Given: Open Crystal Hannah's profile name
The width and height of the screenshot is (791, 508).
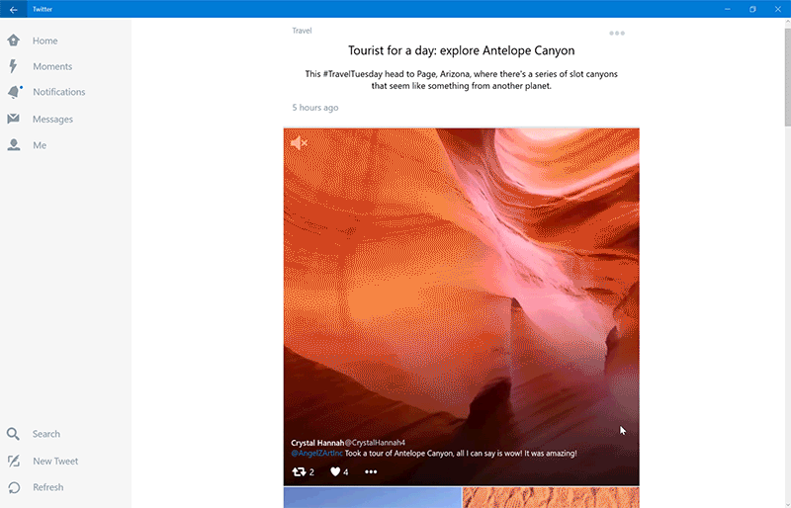Looking at the screenshot, I should click(x=317, y=443).
